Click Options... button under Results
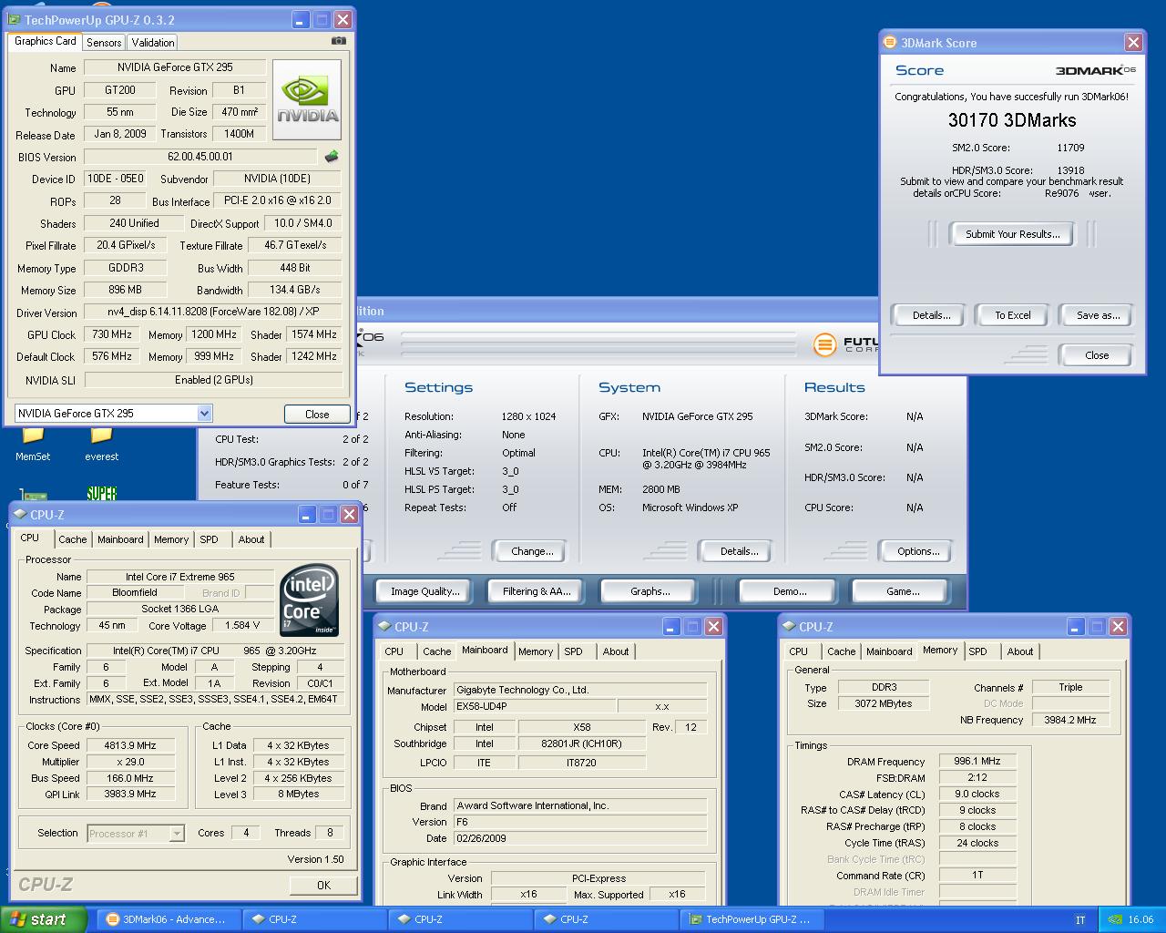Screen dimensions: 1166x933 coord(917,551)
